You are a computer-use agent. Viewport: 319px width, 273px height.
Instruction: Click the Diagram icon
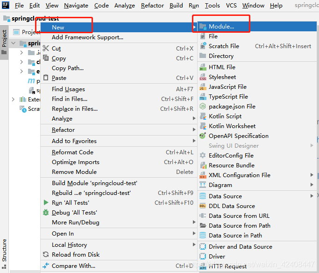203,185
